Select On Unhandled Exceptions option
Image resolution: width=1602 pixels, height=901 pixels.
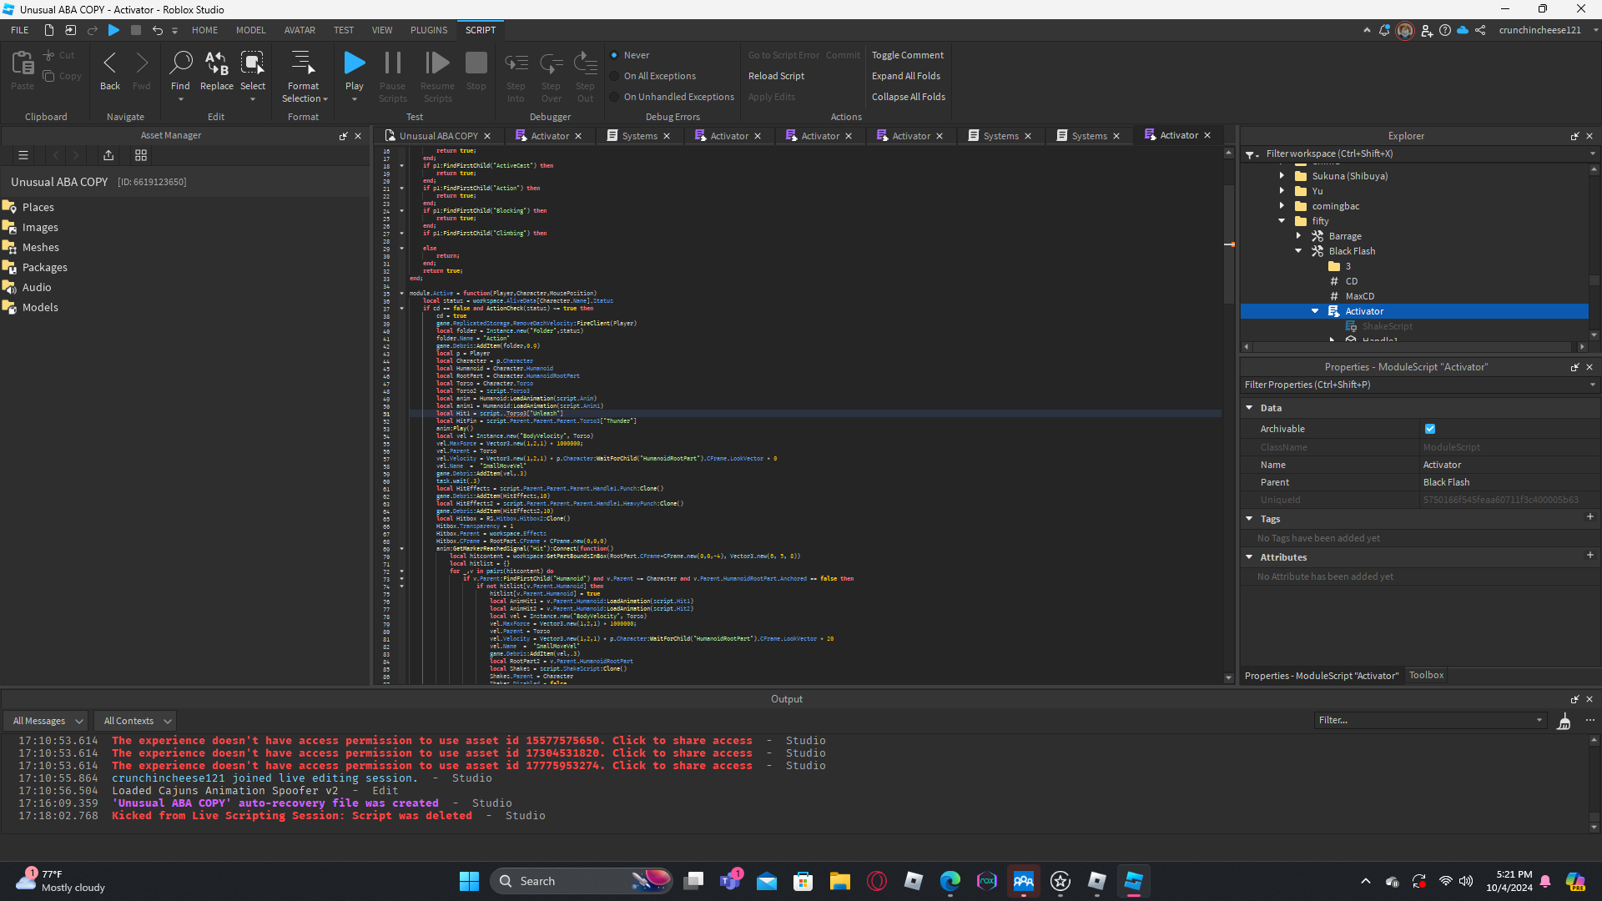(614, 97)
